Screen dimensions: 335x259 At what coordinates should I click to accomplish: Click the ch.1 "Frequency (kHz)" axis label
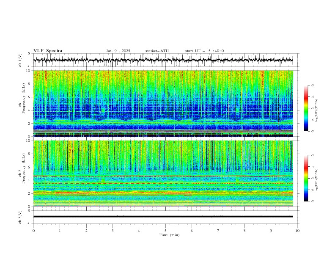click(x=24, y=98)
